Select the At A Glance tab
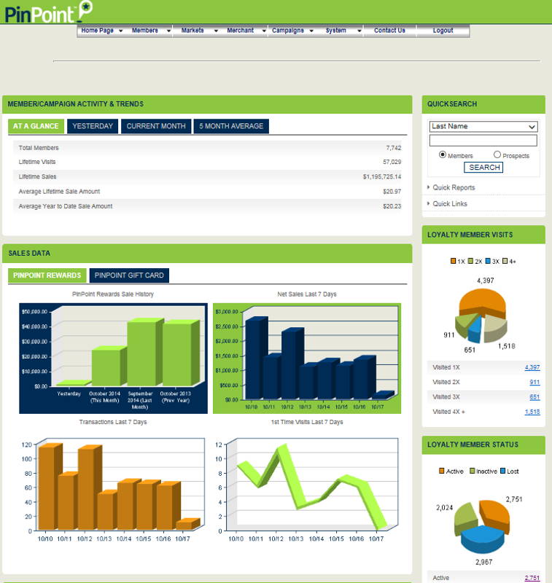The height and width of the screenshot is (583, 552). click(x=36, y=126)
